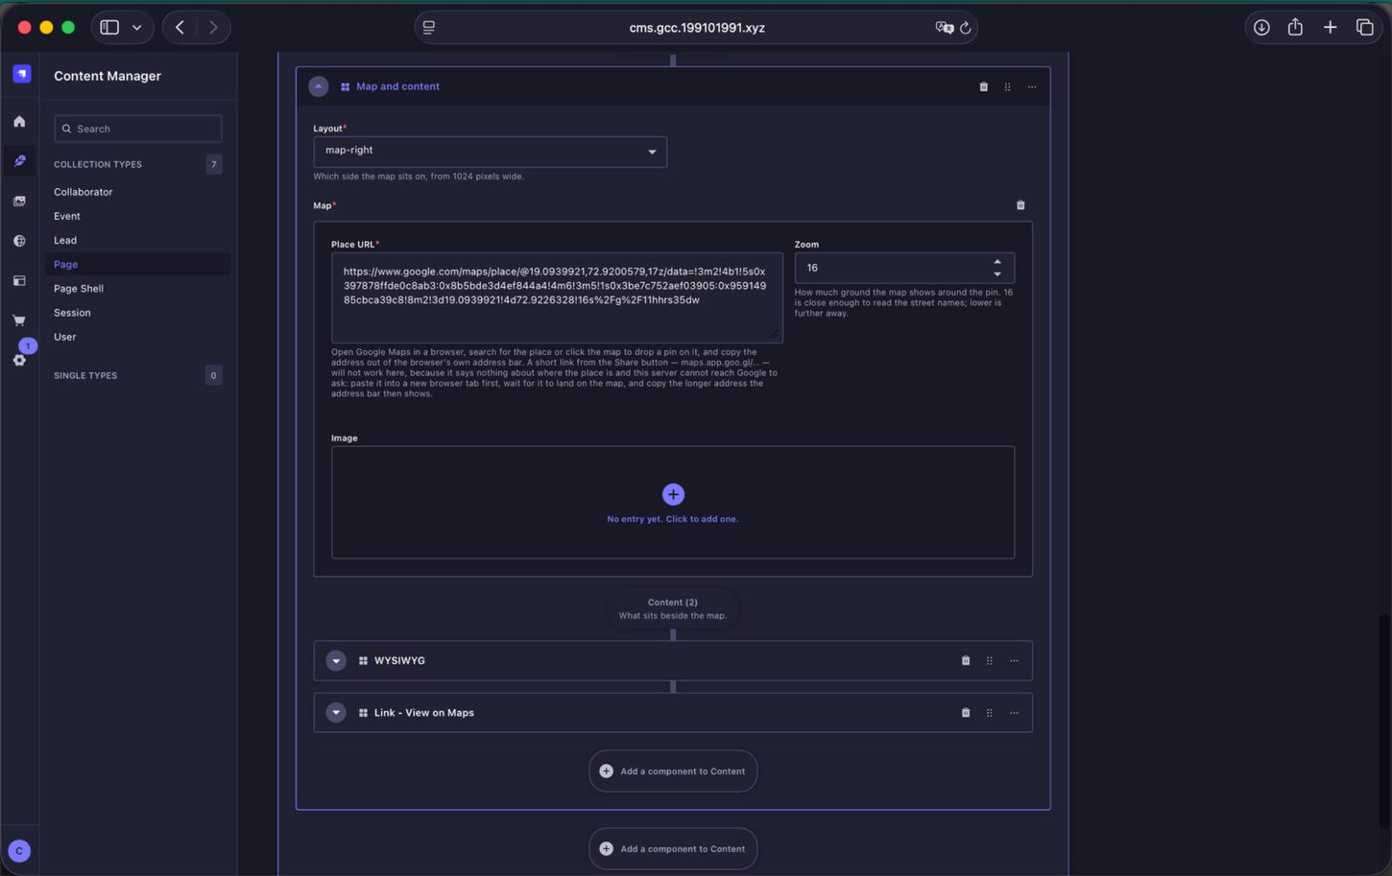Open the Event collection type

click(67, 216)
